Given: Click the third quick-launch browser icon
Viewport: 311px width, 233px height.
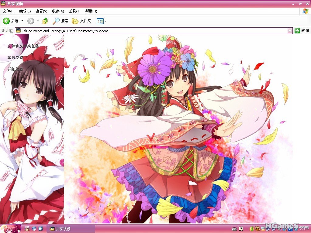Looking at the screenshot, I should pyautogui.click(x=41, y=229).
